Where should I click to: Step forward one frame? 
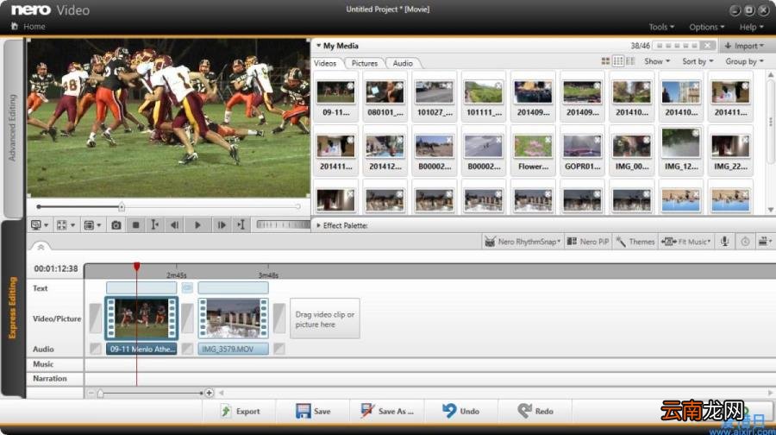click(222, 225)
